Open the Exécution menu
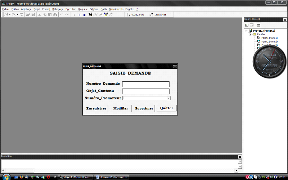288x180 pixels. (x=71, y=9)
